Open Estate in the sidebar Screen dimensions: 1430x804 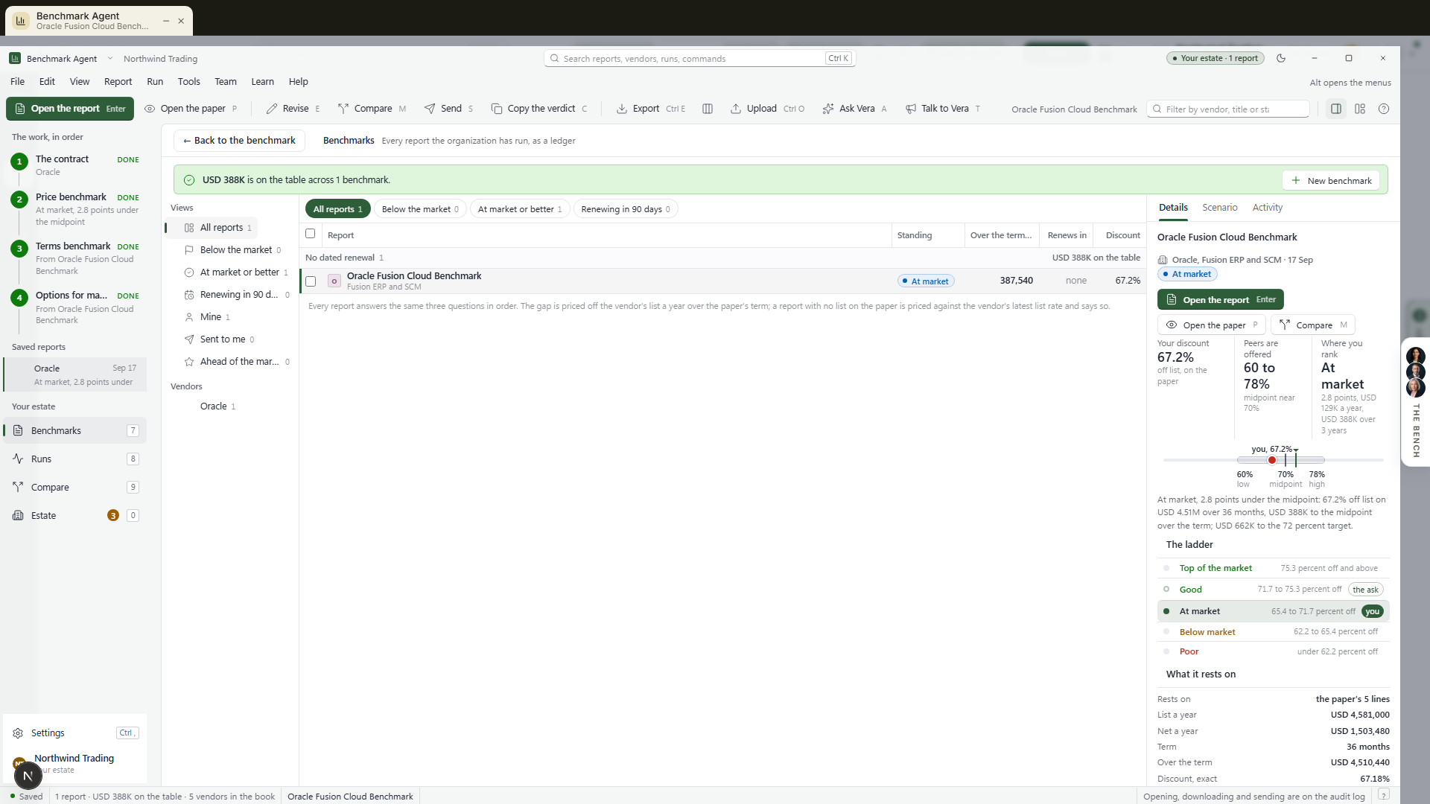74,515
